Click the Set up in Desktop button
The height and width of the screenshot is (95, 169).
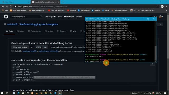20,47
